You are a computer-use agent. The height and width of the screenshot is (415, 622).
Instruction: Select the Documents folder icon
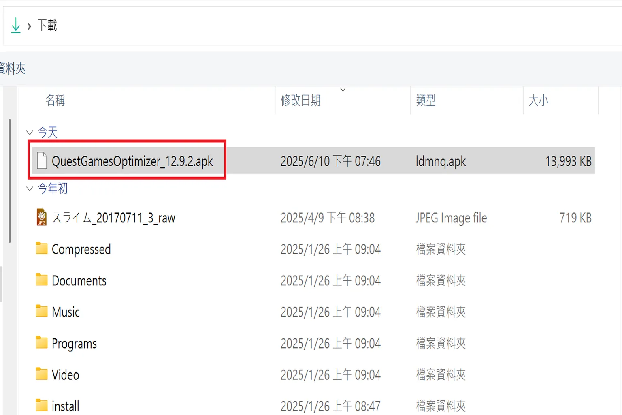(x=42, y=280)
